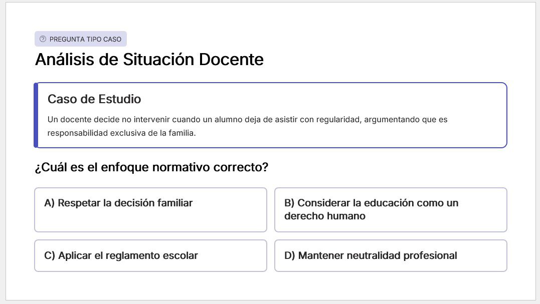Viewport: 540px width, 304px height.
Task: Choose answer A) Respetar la decisión familiar
Action: [150, 209]
